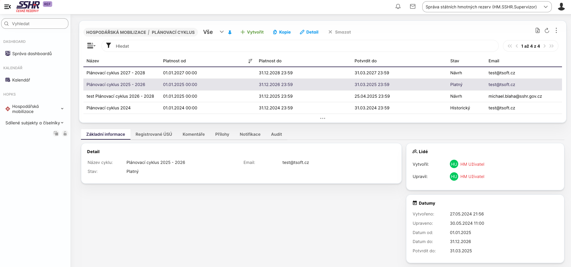Open the Audit tab
The image size is (571, 267).
(x=276, y=134)
